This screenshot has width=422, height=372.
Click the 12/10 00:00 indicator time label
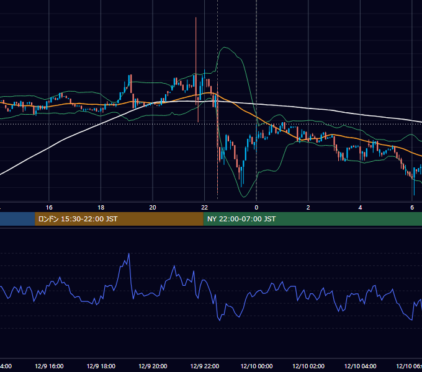[x=256, y=366]
